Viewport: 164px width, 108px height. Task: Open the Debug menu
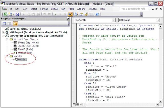[54, 9]
